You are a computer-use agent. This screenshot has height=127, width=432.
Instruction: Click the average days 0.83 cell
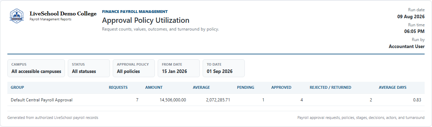[417, 100]
